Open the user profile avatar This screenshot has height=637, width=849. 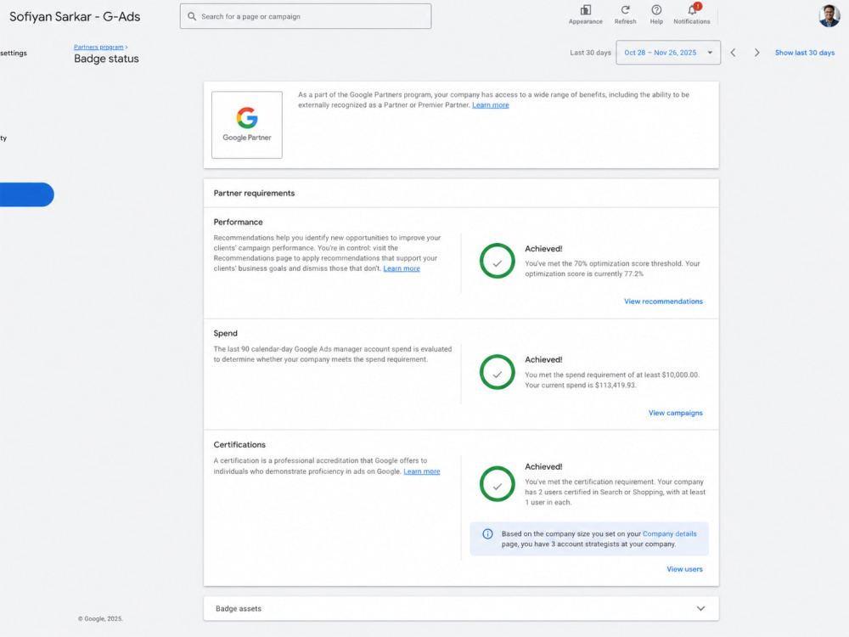pyautogui.click(x=829, y=15)
